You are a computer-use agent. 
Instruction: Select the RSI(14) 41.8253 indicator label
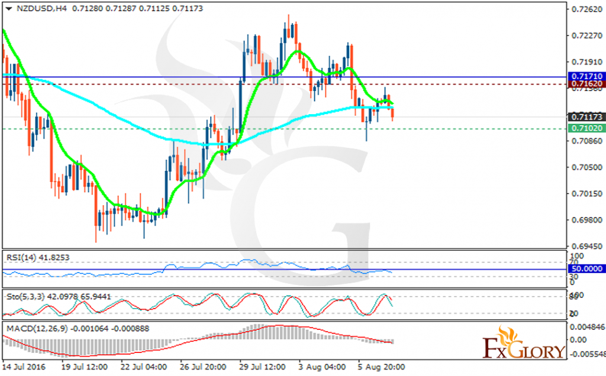[38, 258]
